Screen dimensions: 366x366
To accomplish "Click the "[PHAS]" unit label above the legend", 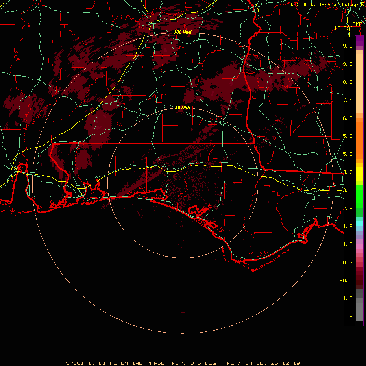I will 344,28.
